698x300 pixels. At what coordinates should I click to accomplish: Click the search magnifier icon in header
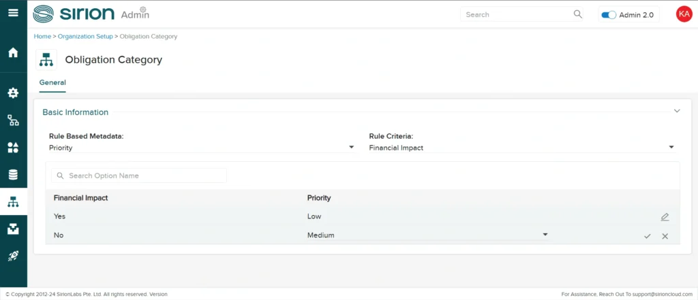[x=578, y=14]
